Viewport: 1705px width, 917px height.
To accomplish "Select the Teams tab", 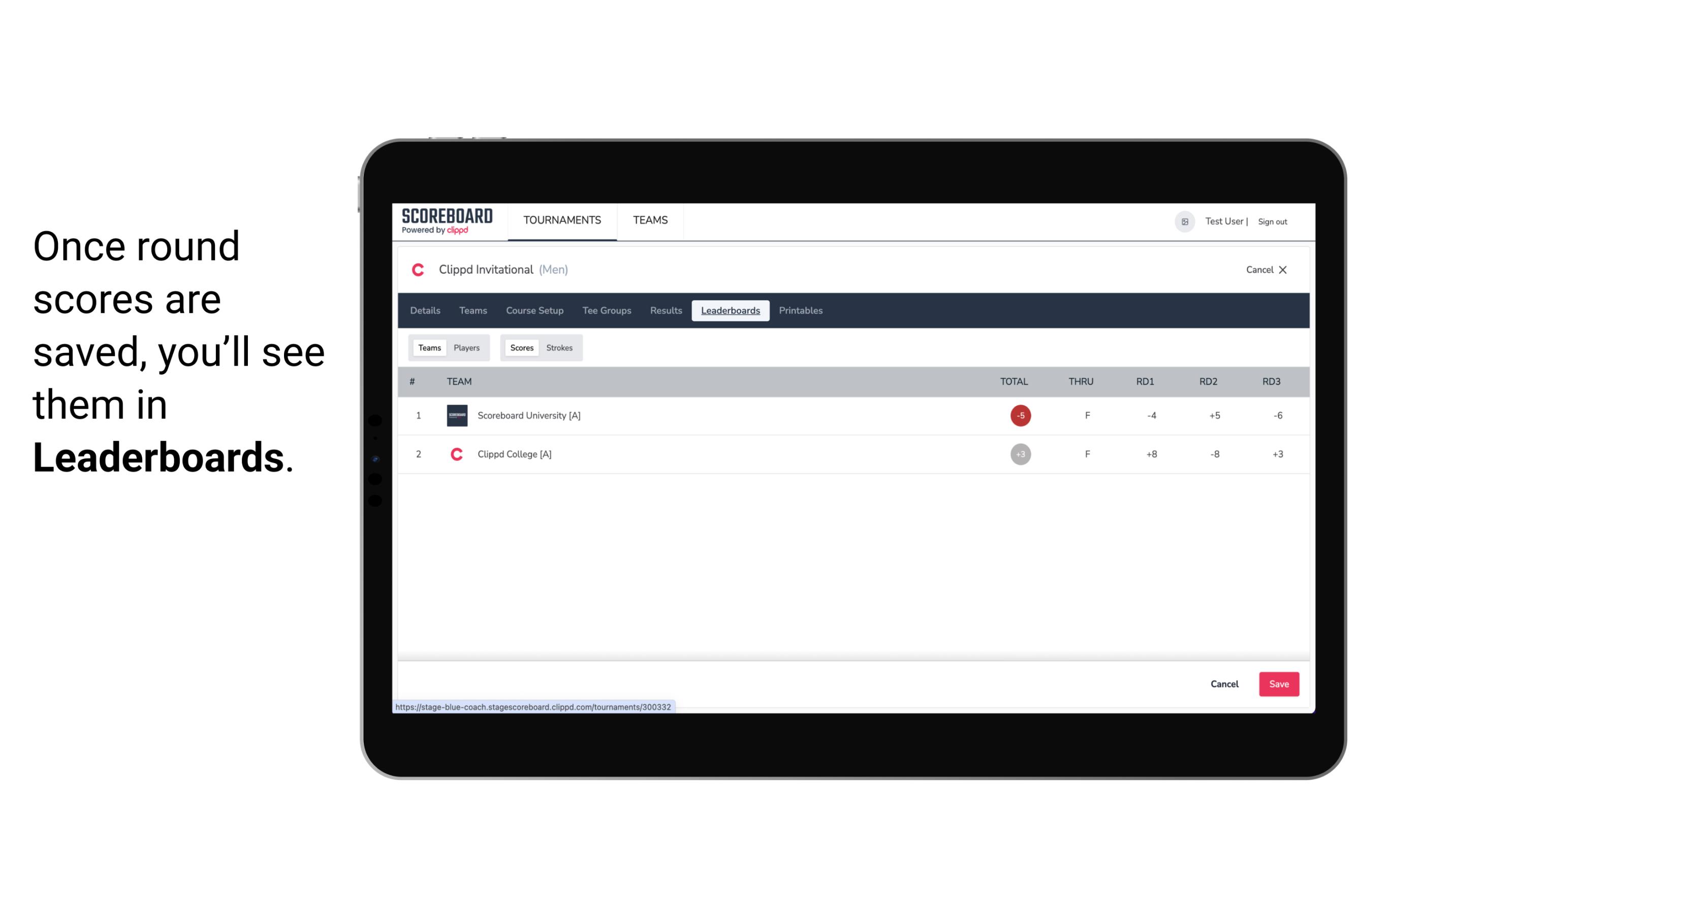I will (427, 347).
